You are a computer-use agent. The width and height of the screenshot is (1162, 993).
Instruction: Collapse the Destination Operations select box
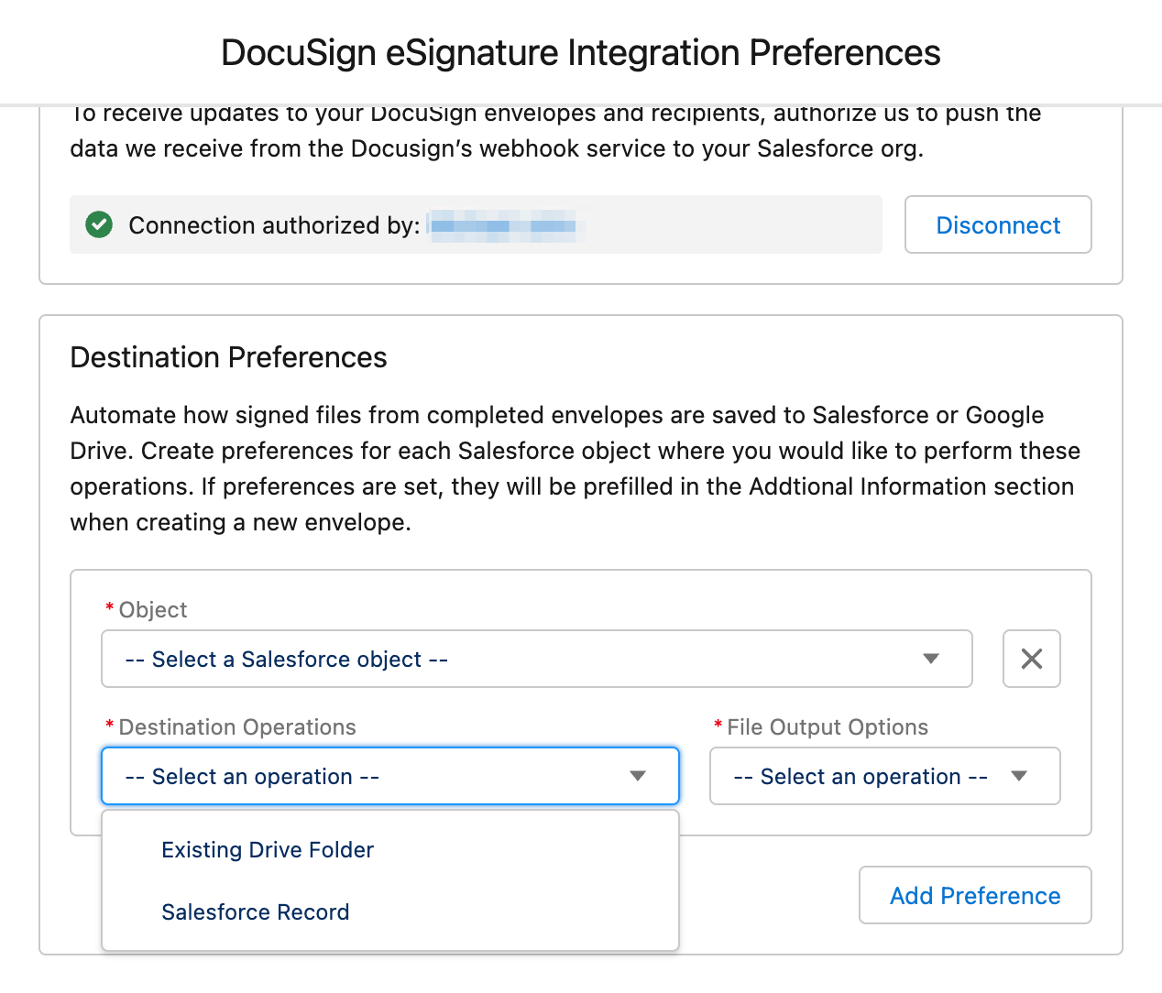coord(389,776)
